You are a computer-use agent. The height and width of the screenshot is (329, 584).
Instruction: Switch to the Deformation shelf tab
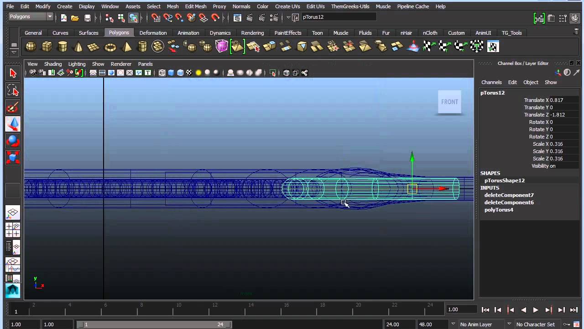click(153, 33)
